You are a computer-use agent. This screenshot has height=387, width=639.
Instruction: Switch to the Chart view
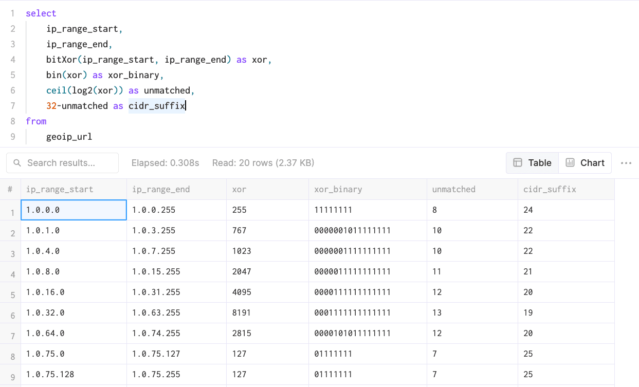tap(585, 163)
